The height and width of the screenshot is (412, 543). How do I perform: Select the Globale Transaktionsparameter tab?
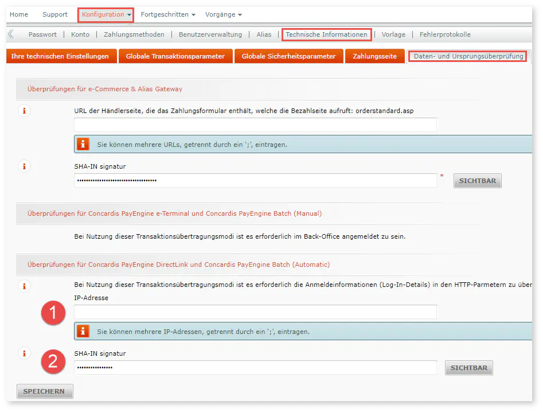[175, 56]
